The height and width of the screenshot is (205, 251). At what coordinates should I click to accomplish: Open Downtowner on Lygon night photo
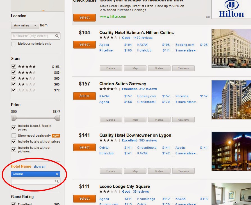click(x=231, y=151)
